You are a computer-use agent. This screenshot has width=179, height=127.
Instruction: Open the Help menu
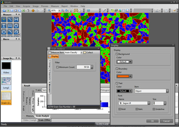tap(83, 6)
